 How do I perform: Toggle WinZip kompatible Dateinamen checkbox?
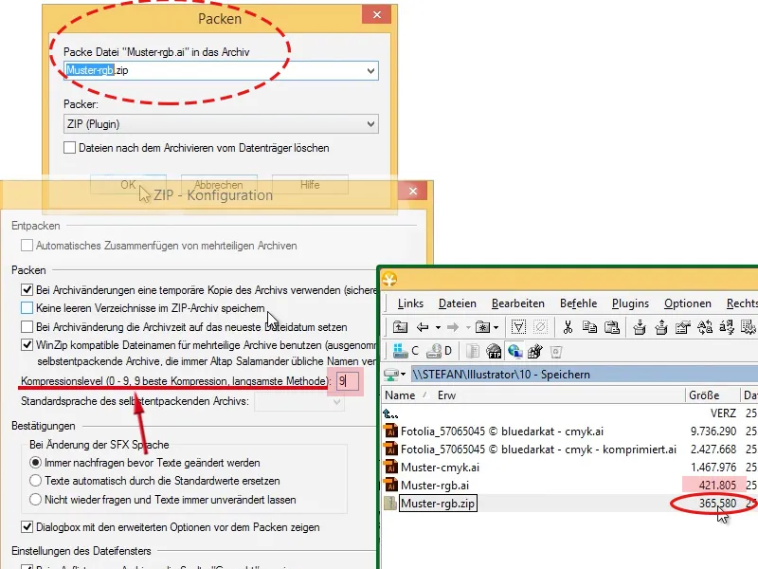[x=27, y=345]
